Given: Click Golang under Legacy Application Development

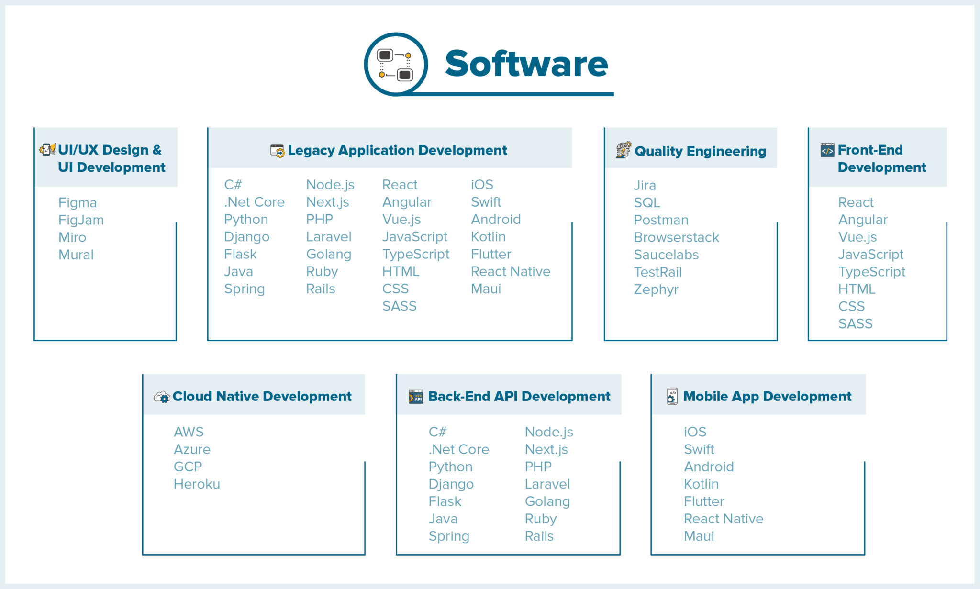Looking at the screenshot, I should click(329, 255).
